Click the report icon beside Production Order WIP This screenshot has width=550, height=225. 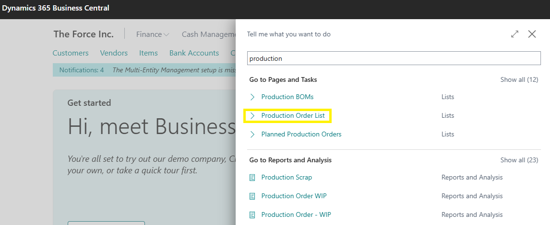[252, 196]
